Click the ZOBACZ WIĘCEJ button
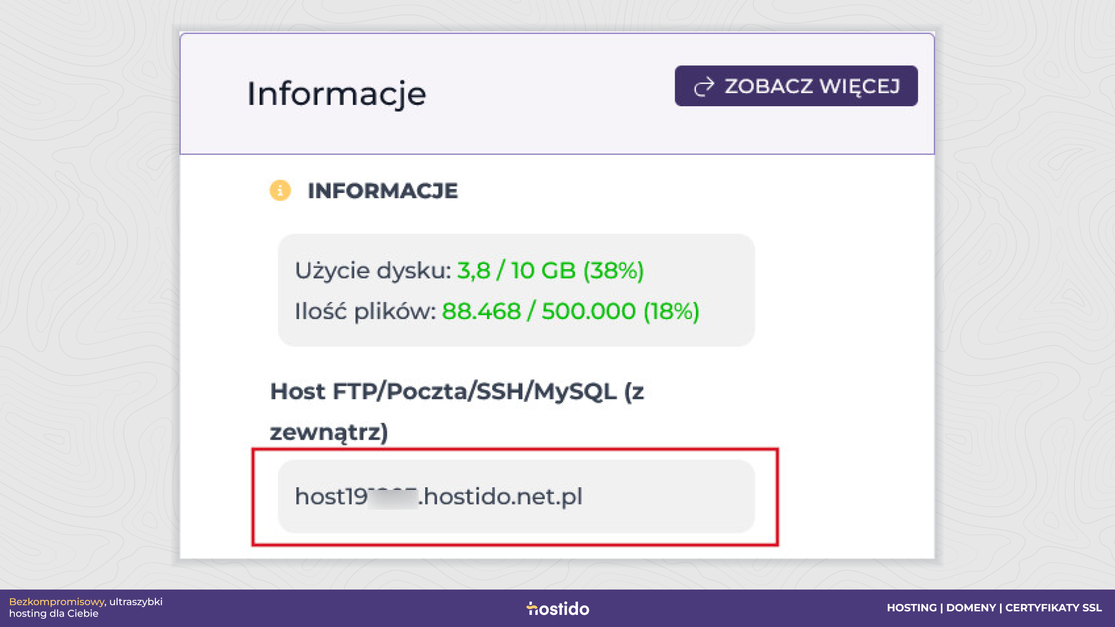 [x=796, y=86]
